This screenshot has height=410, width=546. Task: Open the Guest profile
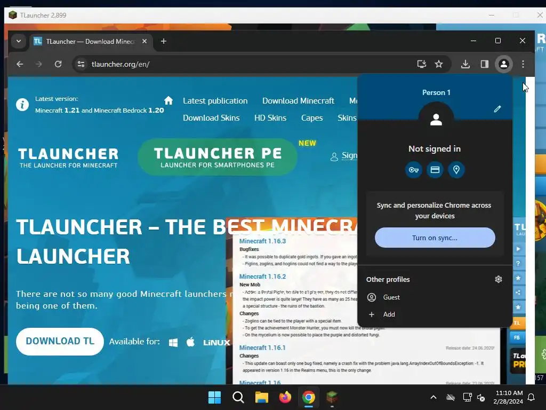coord(435,297)
